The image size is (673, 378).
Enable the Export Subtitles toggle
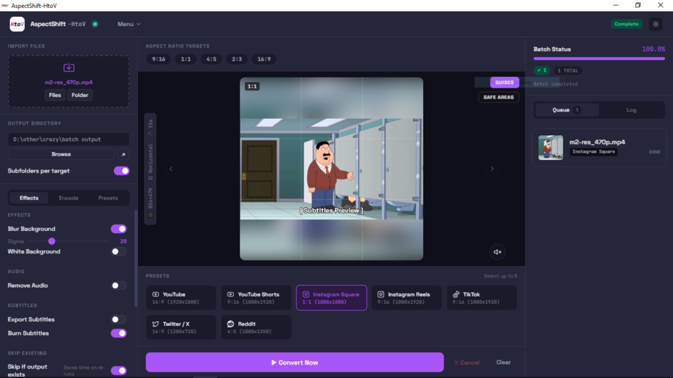119,319
